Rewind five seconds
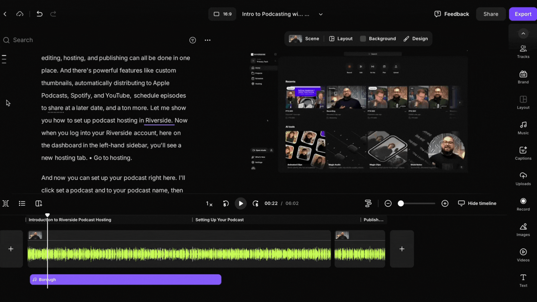Viewport: 537px width, 302px height. (226, 204)
